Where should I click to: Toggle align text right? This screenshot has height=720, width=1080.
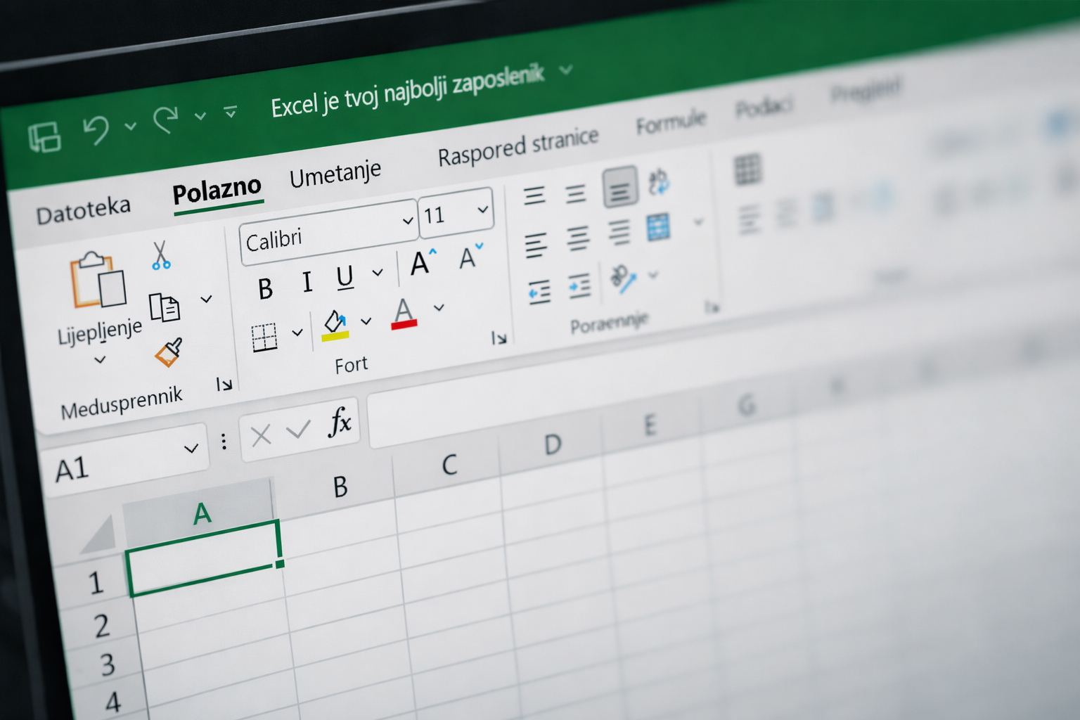tap(619, 232)
